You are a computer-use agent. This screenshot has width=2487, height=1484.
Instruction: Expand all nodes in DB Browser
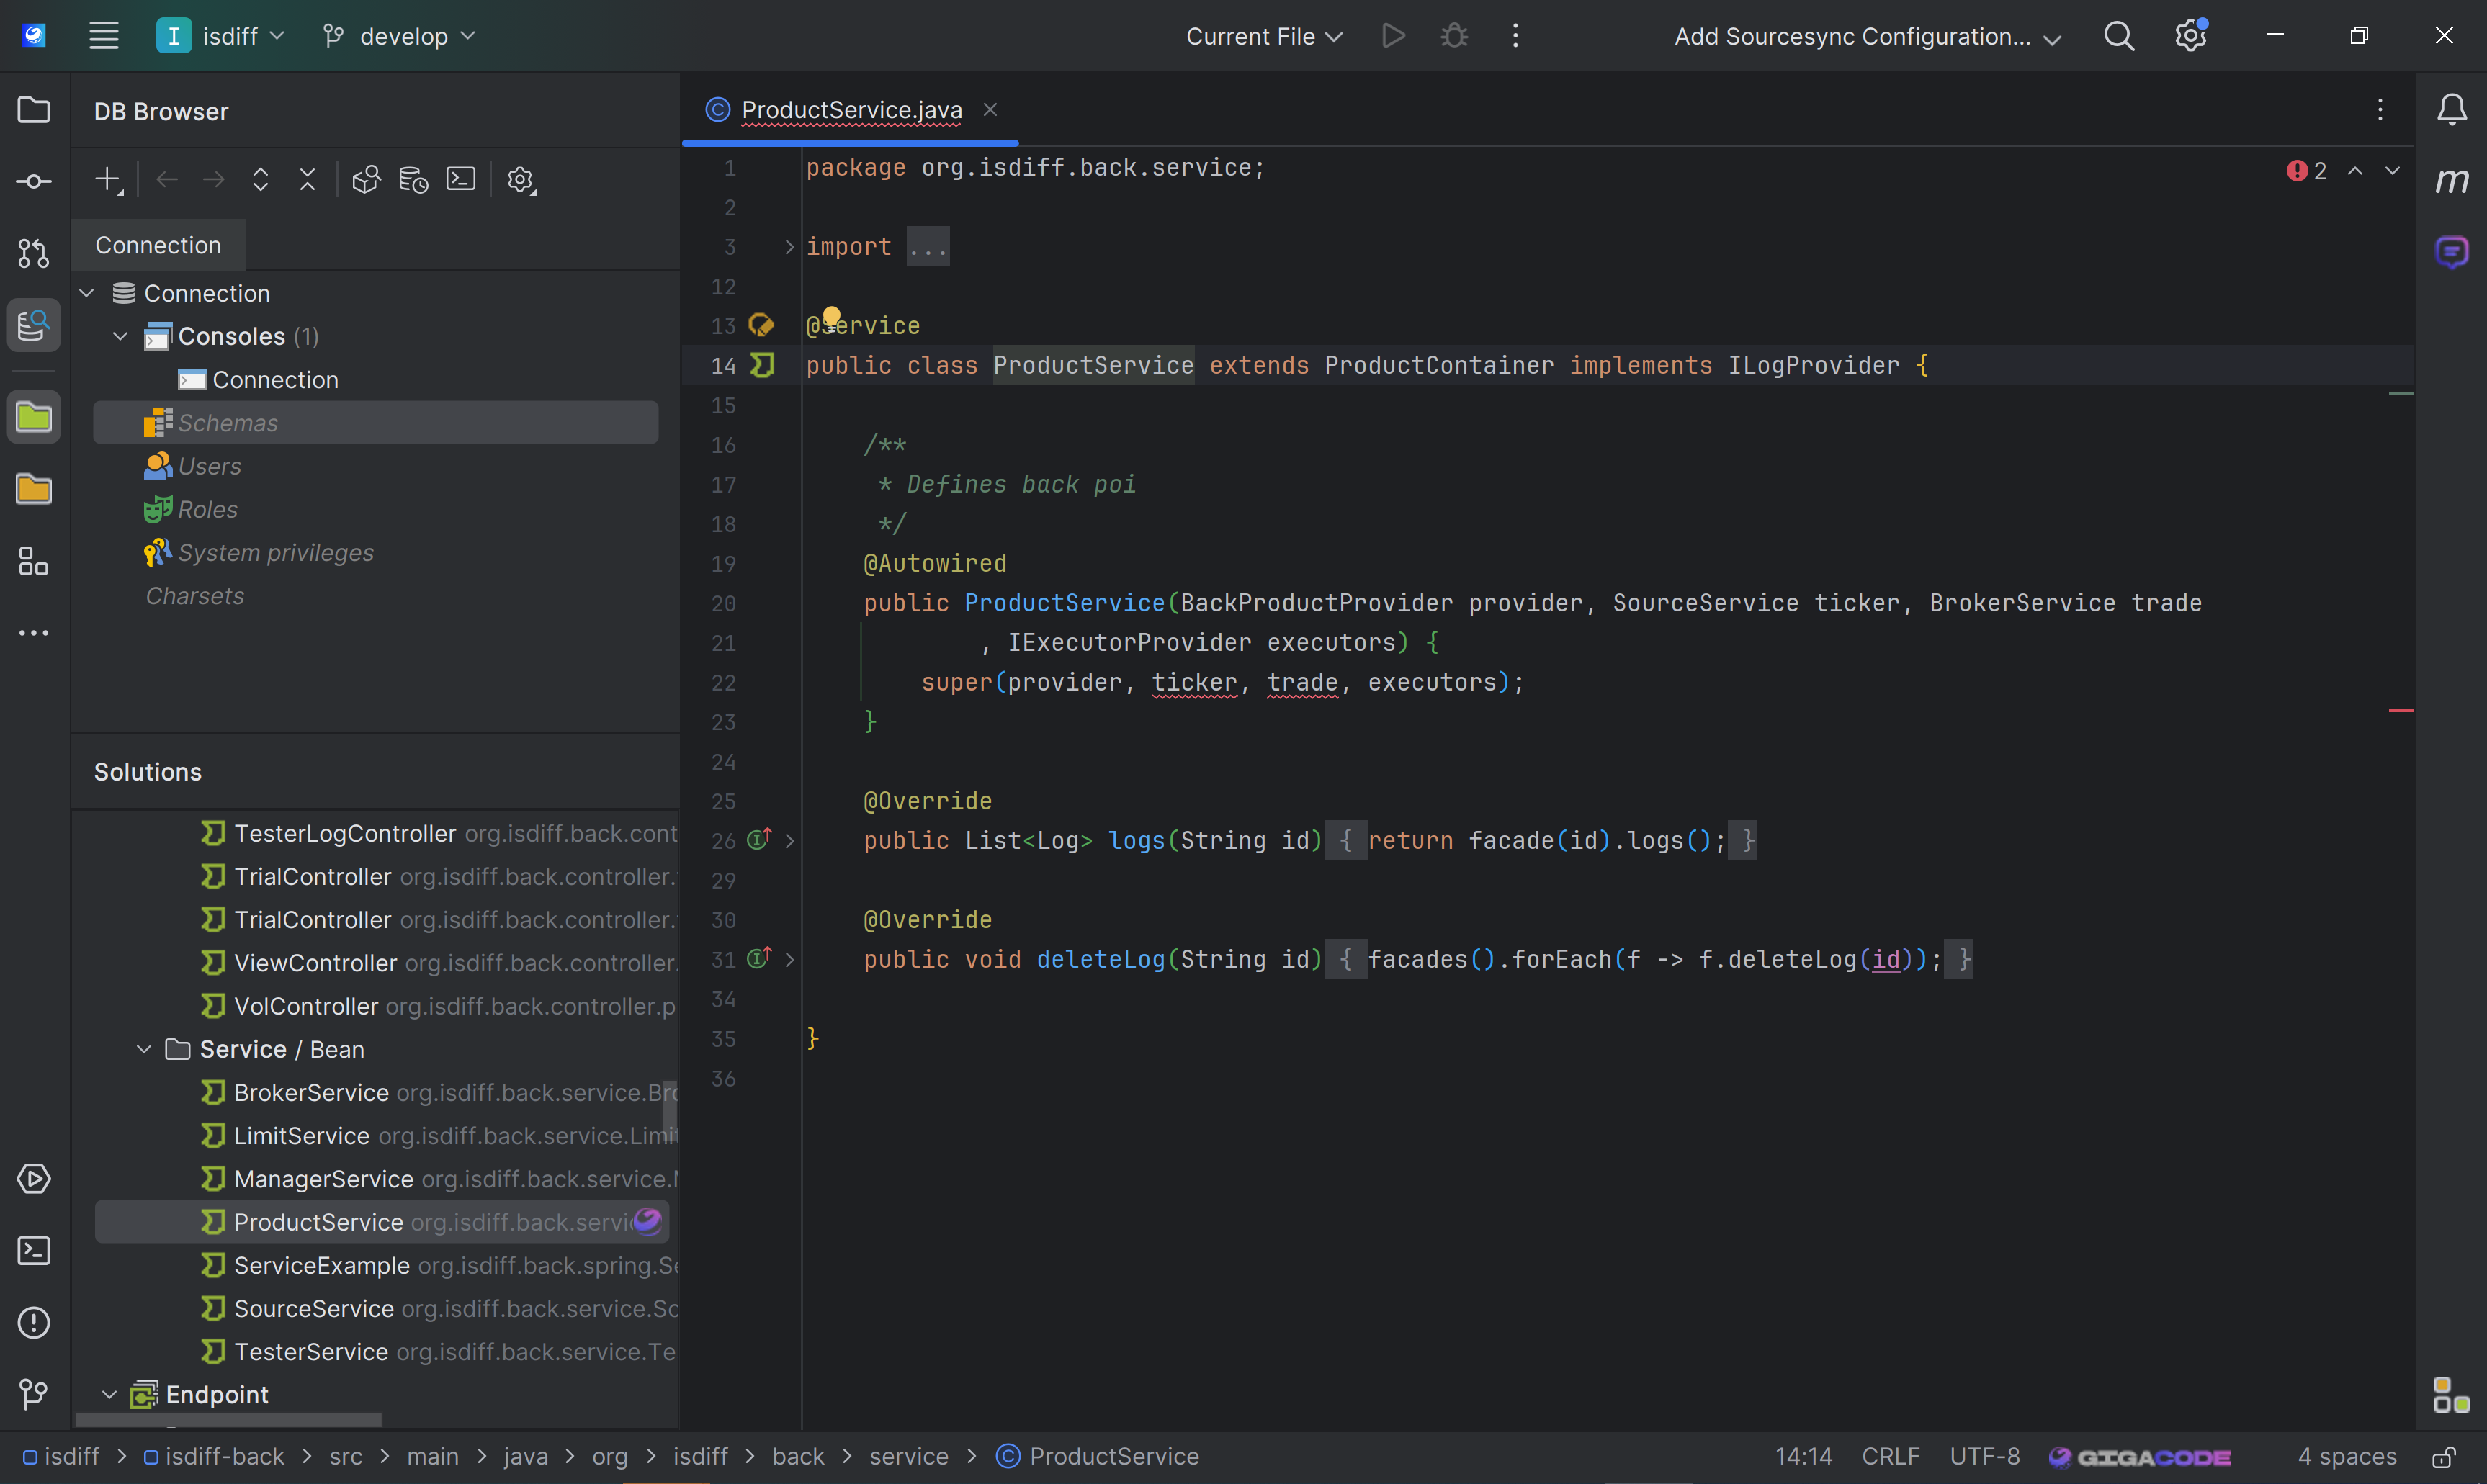point(261,180)
